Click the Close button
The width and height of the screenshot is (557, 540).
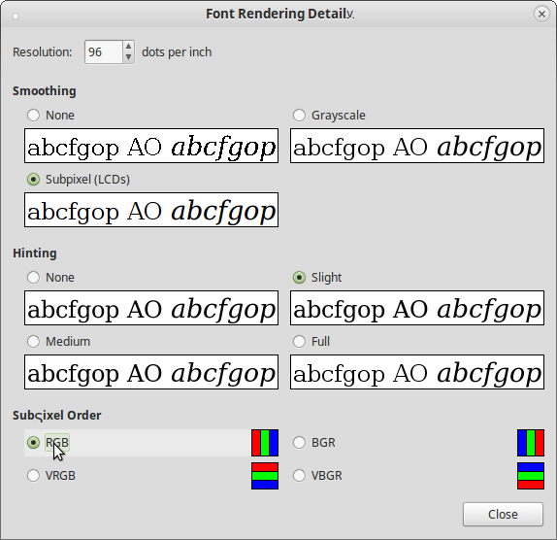pyautogui.click(x=503, y=514)
